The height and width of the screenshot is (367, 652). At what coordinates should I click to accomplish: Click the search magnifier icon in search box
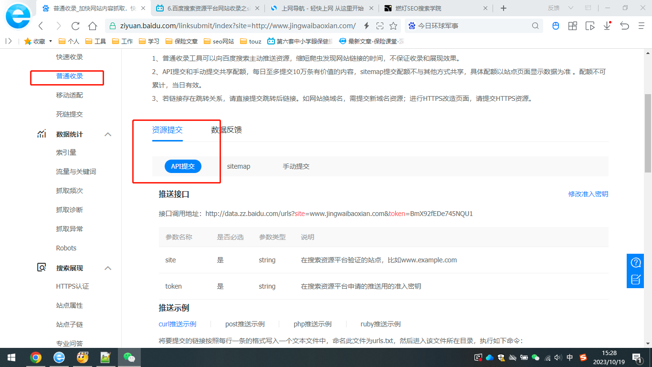[x=536, y=26]
